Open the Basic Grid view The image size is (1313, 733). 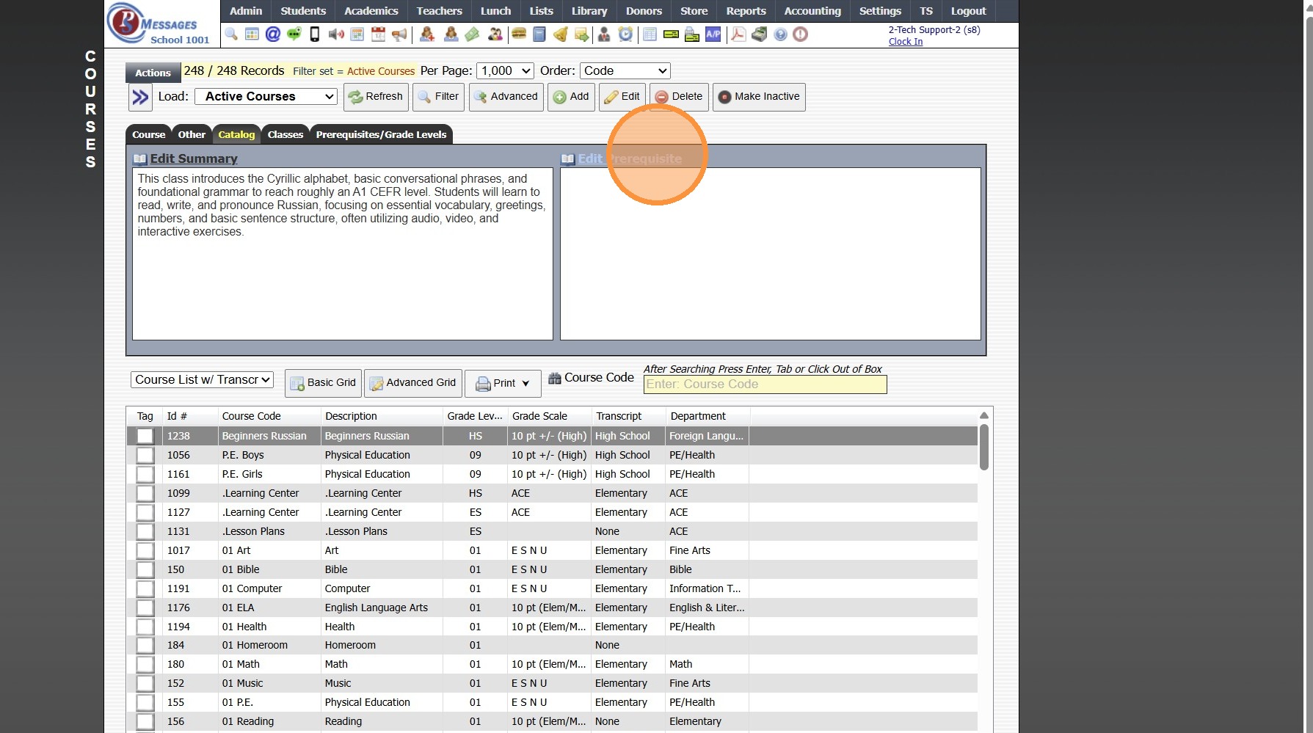point(324,383)
